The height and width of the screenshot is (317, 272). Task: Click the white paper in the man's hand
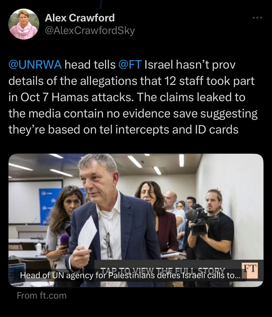click(87, 232)
